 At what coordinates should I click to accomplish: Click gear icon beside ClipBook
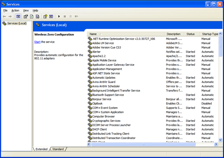pyautogui.click(x=90, y=103)
